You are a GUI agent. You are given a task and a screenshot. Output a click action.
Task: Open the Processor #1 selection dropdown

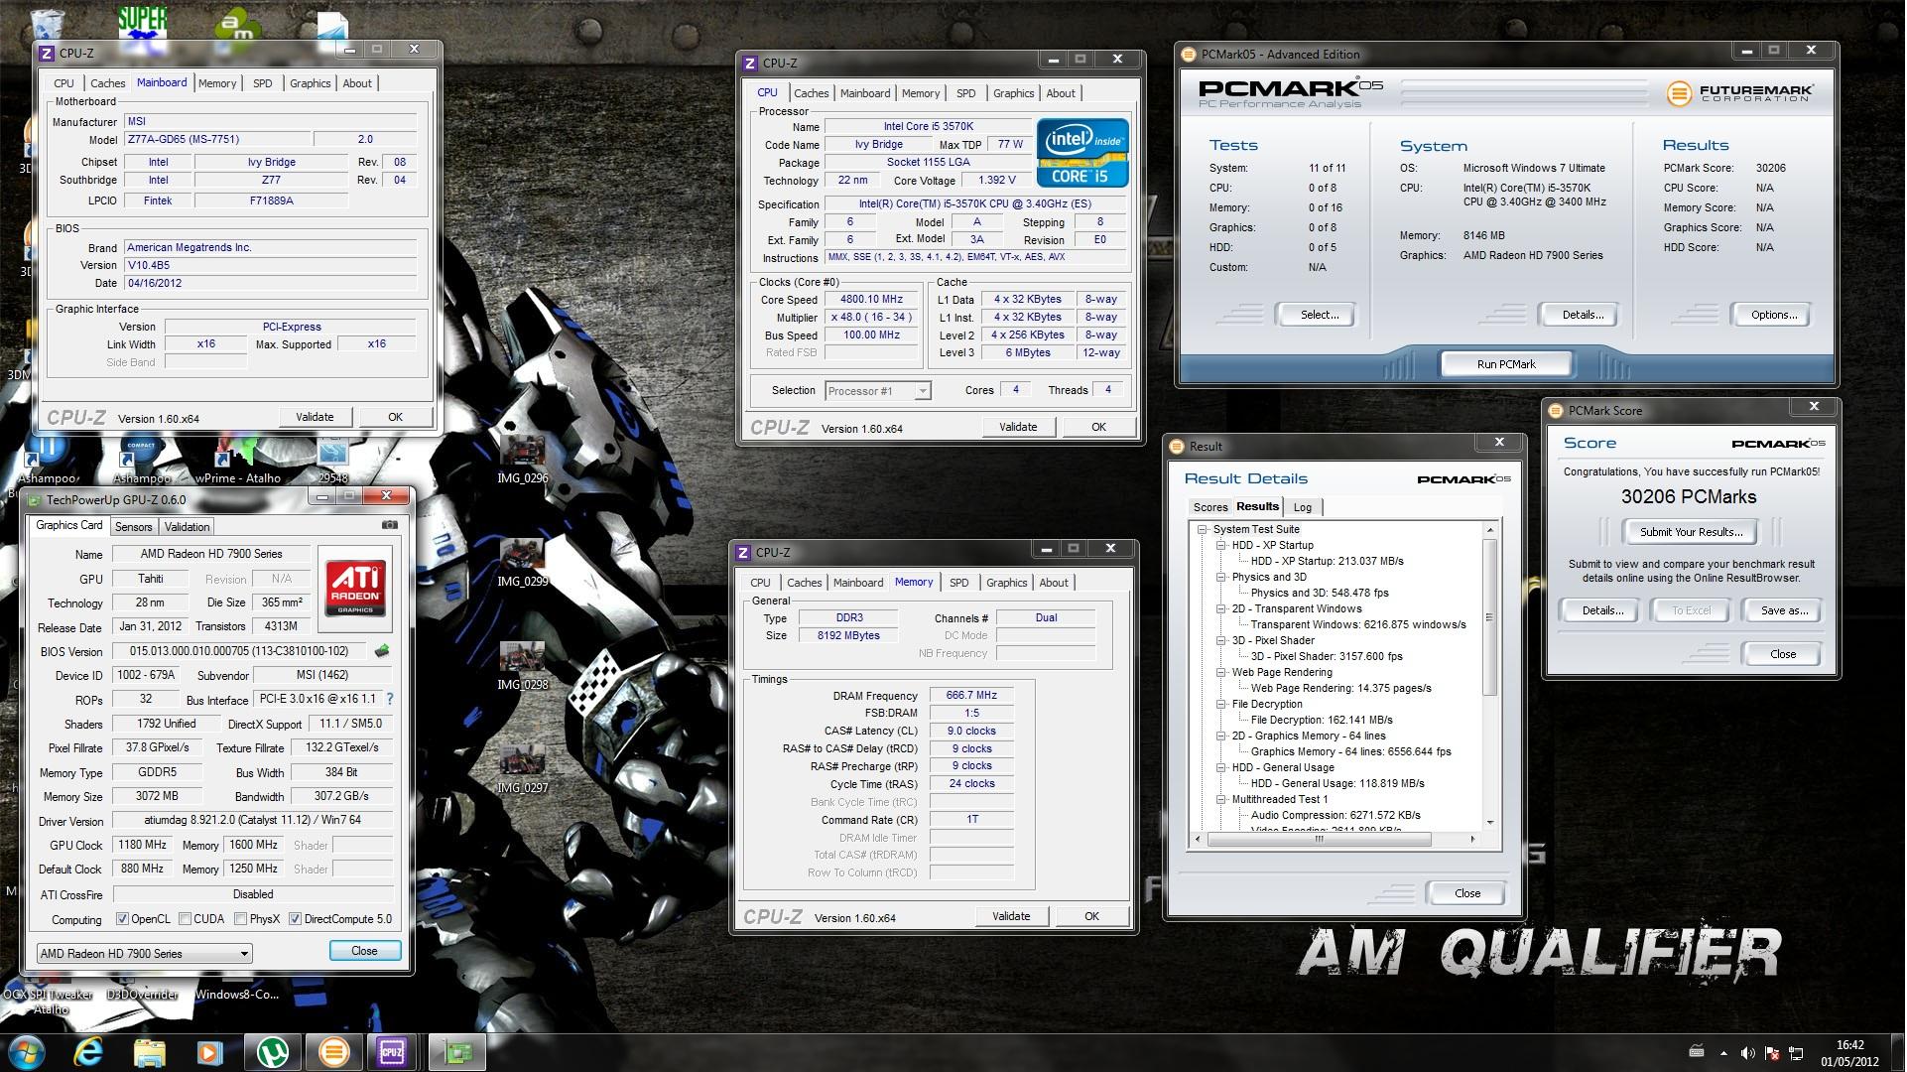878,391
